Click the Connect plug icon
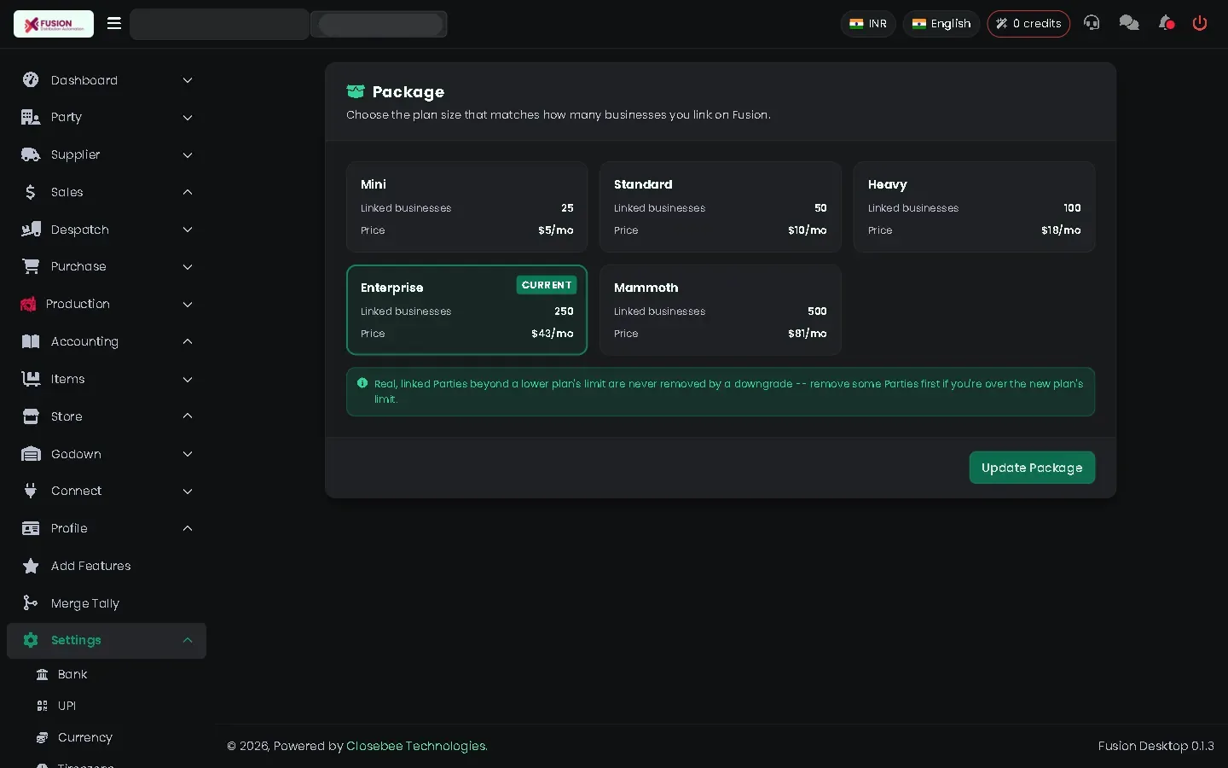The height and width of the screenshot is (768, 1228). pyautogui.click(x=31, y=491)
